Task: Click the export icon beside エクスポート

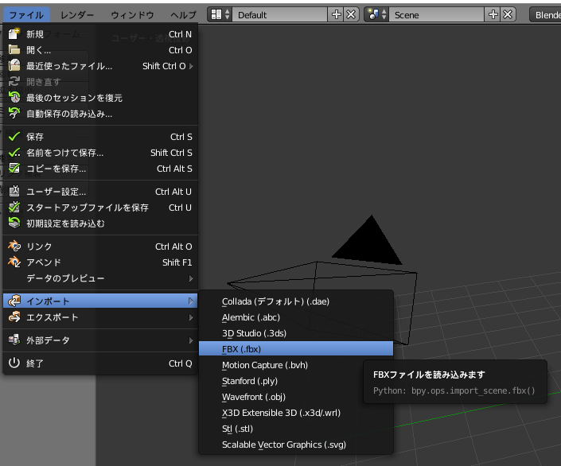Action: click(14, 316)
